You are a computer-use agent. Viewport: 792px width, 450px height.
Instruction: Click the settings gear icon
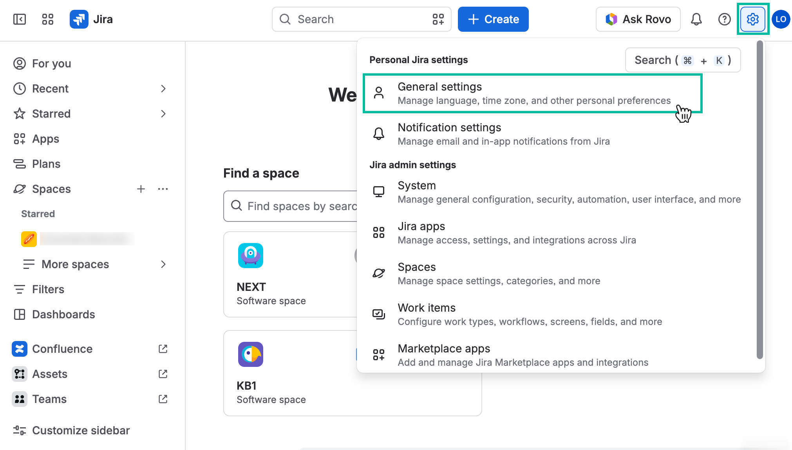point(753,19)
